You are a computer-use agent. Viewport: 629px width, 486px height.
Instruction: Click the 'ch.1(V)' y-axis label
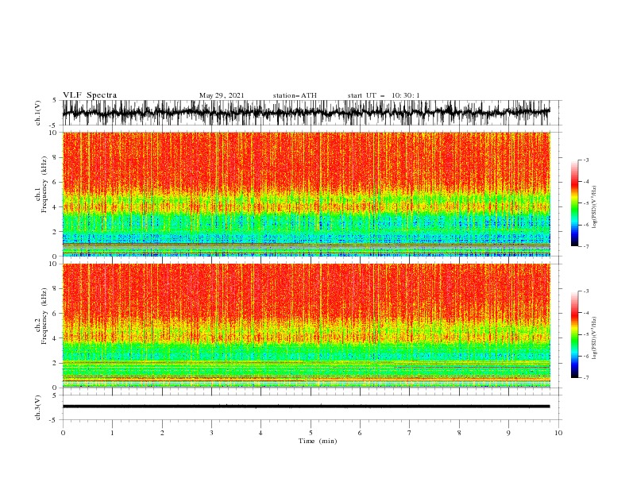[x=38, y=113]
